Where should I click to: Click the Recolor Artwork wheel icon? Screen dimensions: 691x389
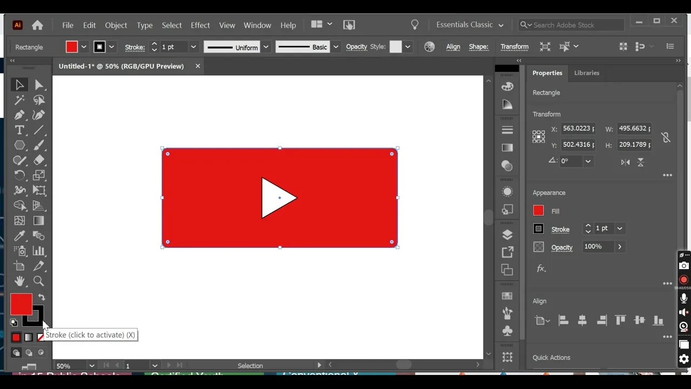[x=430, y=47]
